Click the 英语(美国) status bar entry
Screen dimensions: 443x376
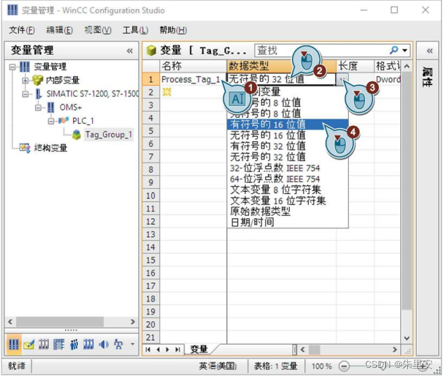point(218,367)
